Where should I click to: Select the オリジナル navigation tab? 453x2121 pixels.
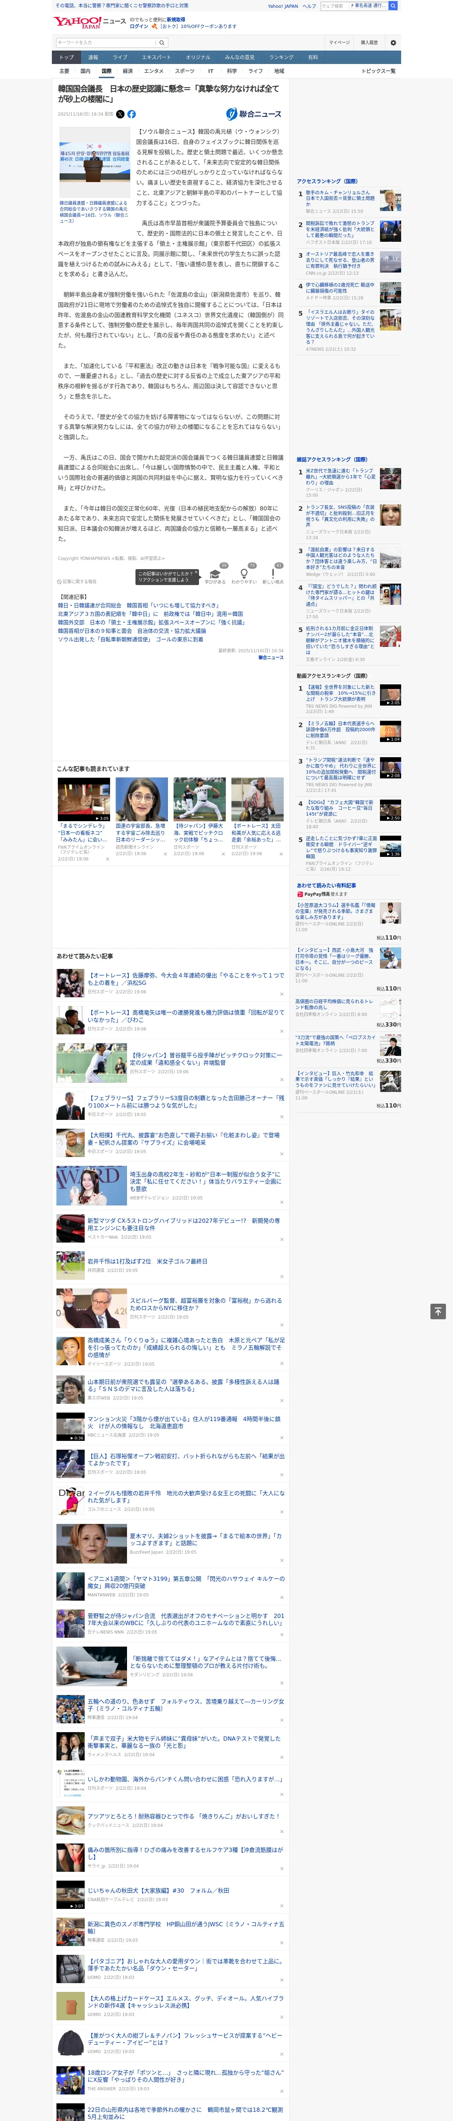[198, 58]
